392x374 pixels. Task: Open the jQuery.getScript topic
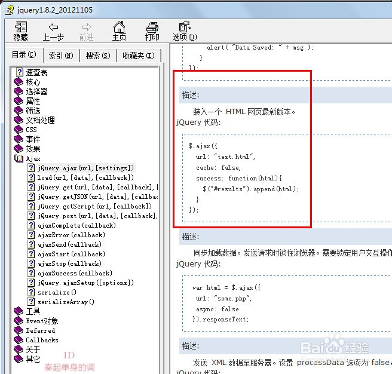94,206
